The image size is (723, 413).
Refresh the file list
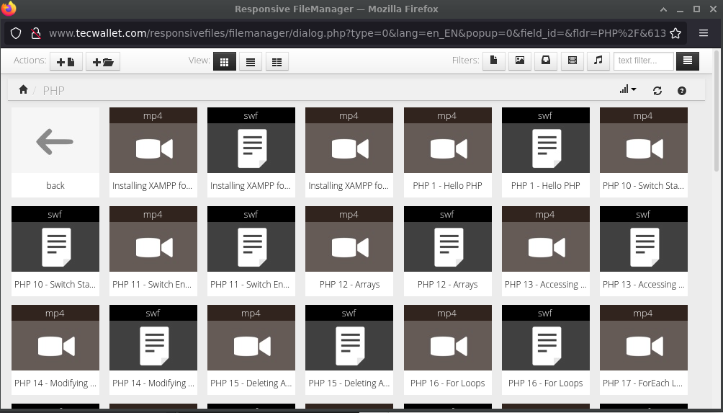[657, 91]
